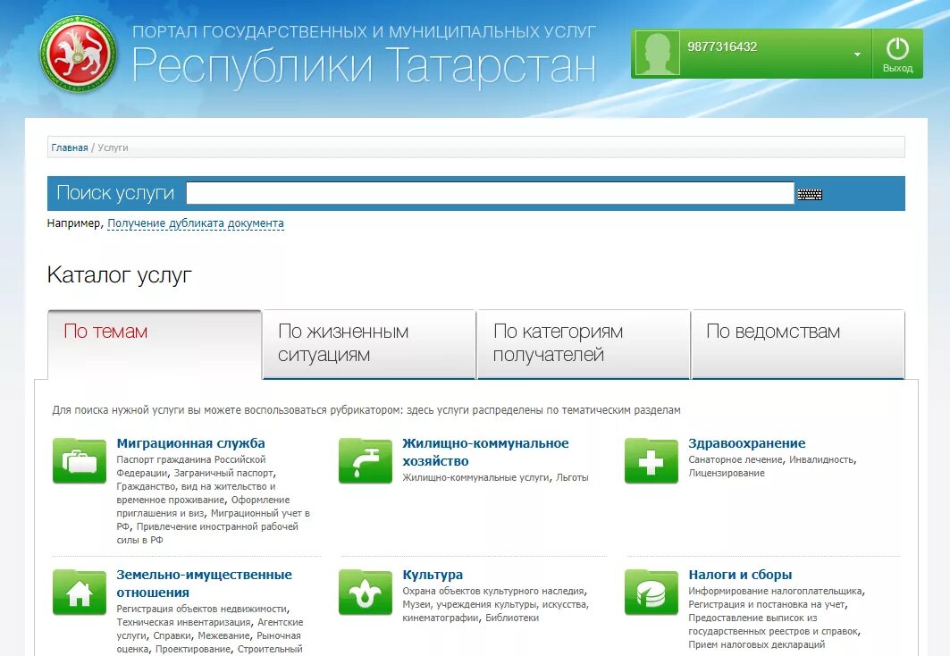Click the Миграционная служба suitcase folder icon
The height and width of the screenshot is (656, 950).
click(80, 461)
